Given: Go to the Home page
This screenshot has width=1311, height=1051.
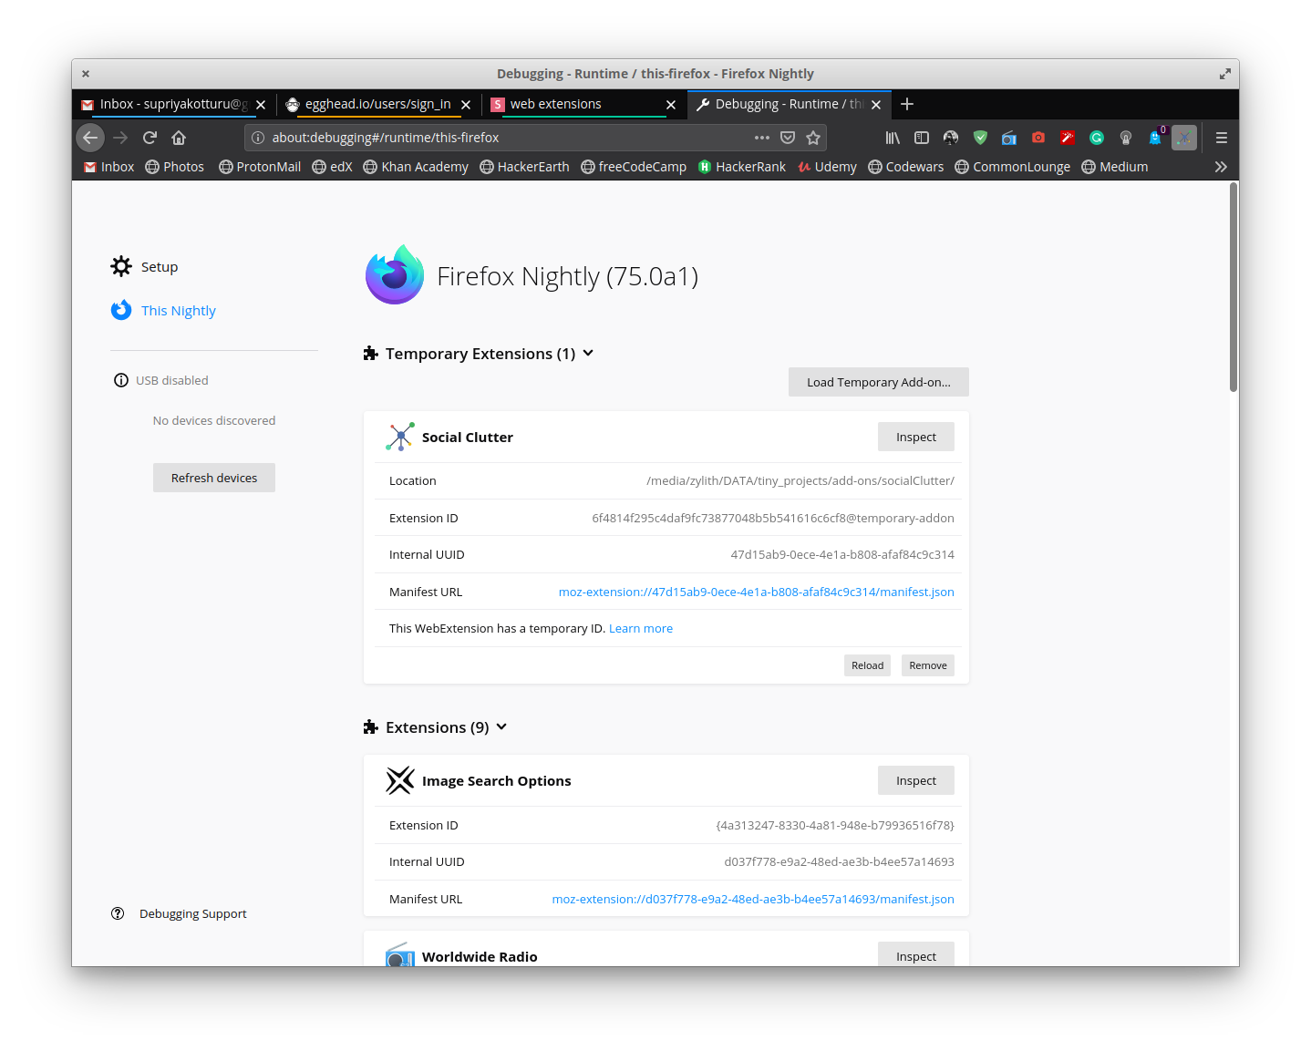Looking at the screenshot, I should click(179, 138).
